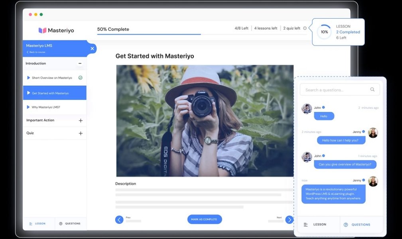The width and height of the screenshot is (402, 239).
Task: Toggle the completion checkmark on Short Overview lesson
Action: coord(80,78)
